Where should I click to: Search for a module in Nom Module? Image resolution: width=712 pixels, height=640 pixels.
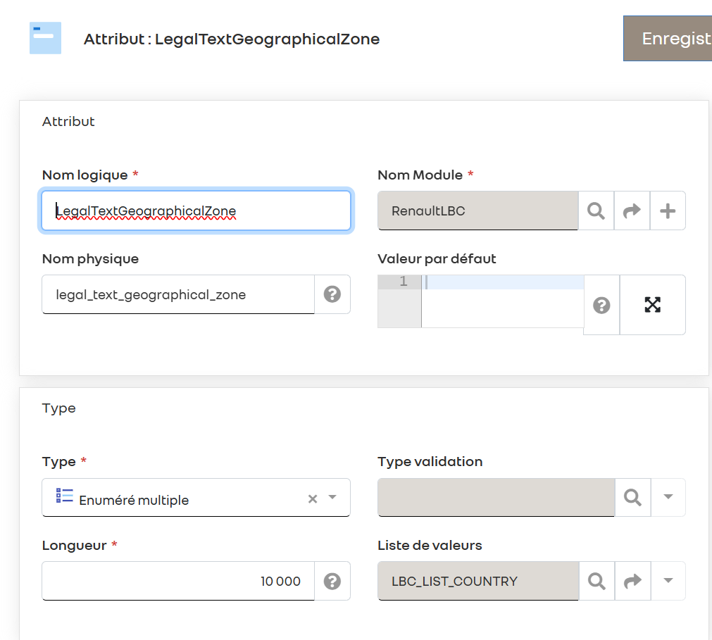pos(596,211)
